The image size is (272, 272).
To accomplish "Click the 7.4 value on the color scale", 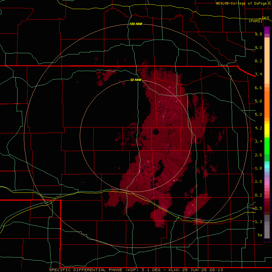I will [x=258, y=74].
